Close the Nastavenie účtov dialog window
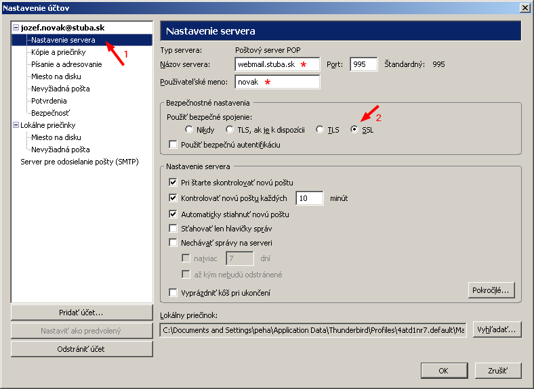Viewport: 534px width, 389px height. pos(525,7)
